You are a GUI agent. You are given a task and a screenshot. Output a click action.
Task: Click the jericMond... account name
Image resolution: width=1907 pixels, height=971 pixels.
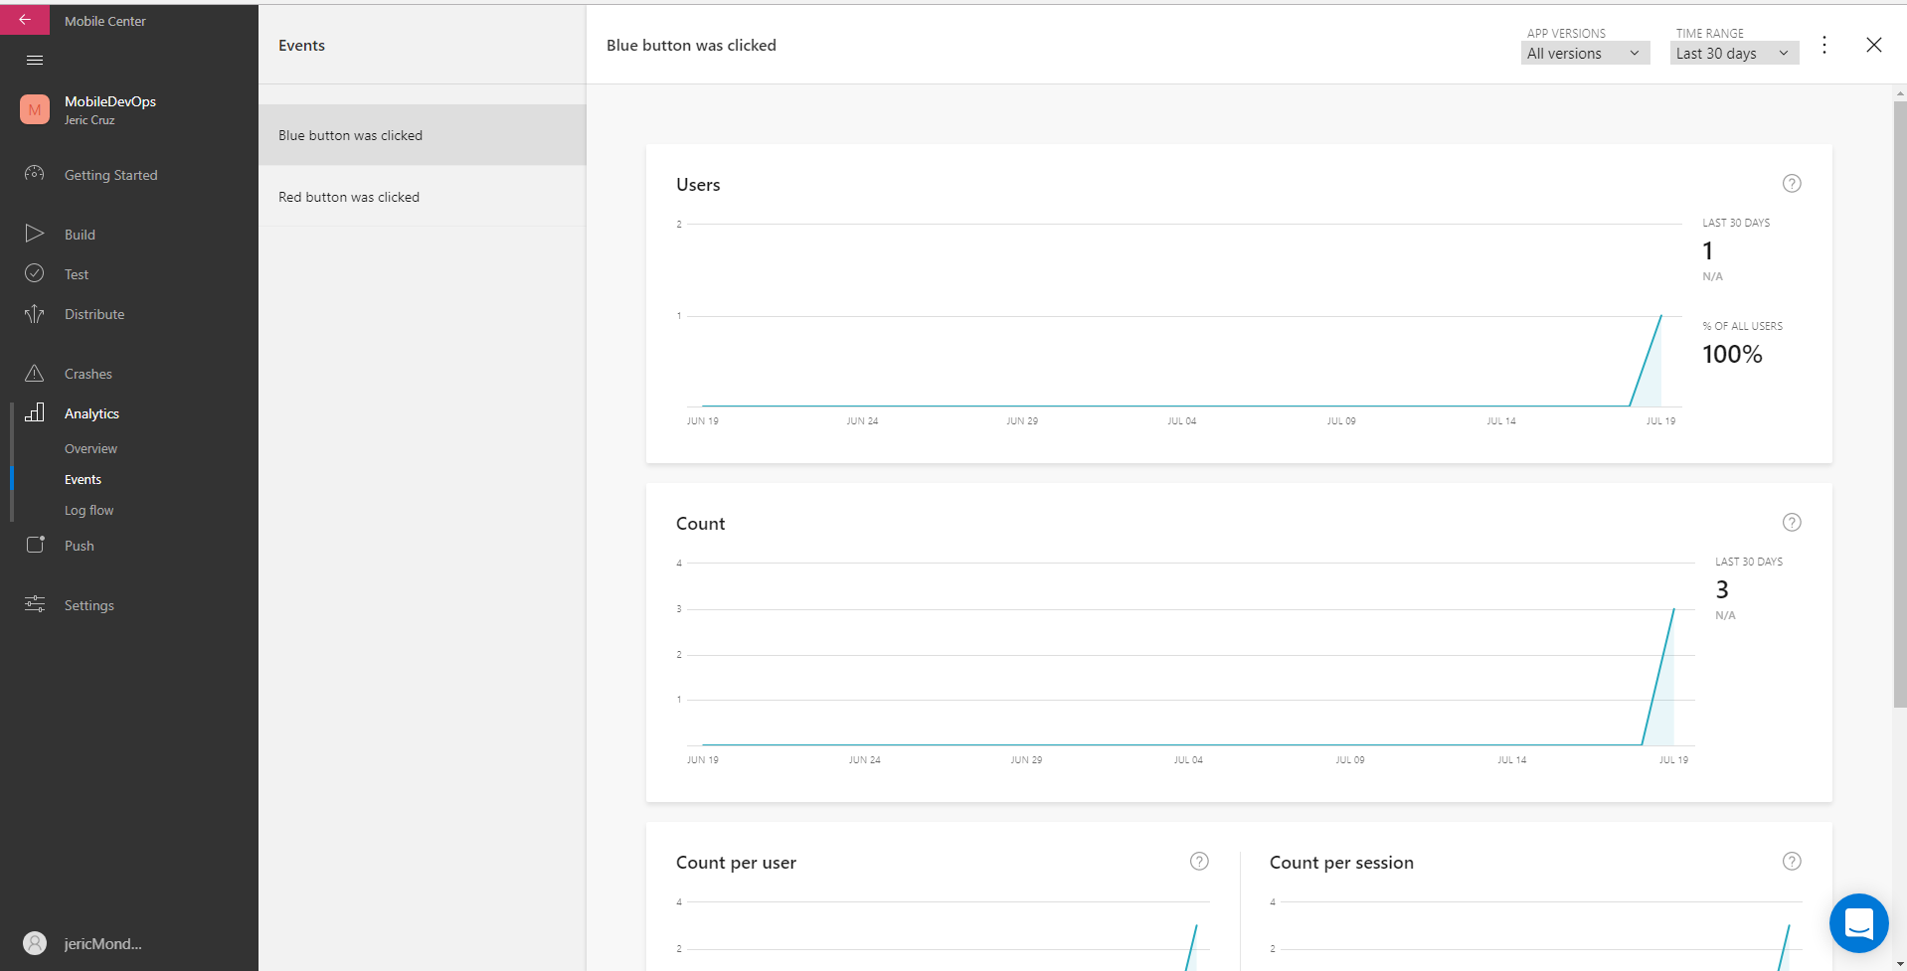102,943
